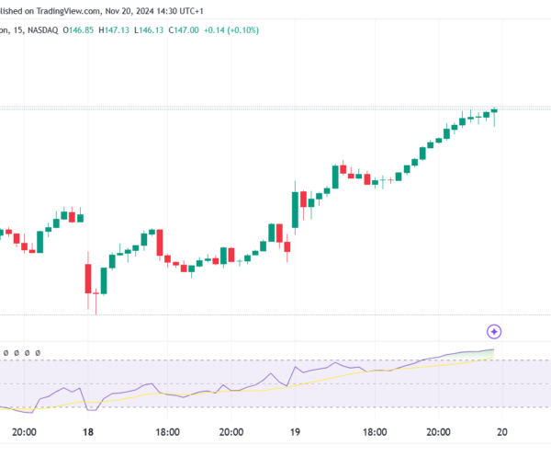Click the 19 date label on the time axis
Viewport: 551px width, 468px height.
click(296, 432)
